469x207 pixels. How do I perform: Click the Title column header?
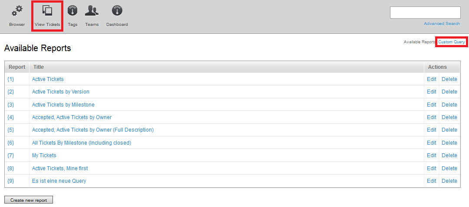[x=39, y=67]
